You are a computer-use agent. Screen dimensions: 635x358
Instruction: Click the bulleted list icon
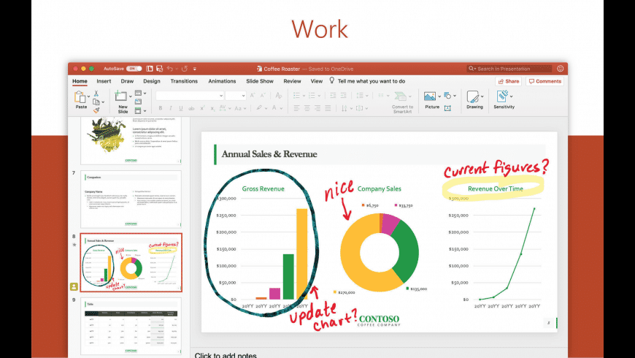(297, 96)
